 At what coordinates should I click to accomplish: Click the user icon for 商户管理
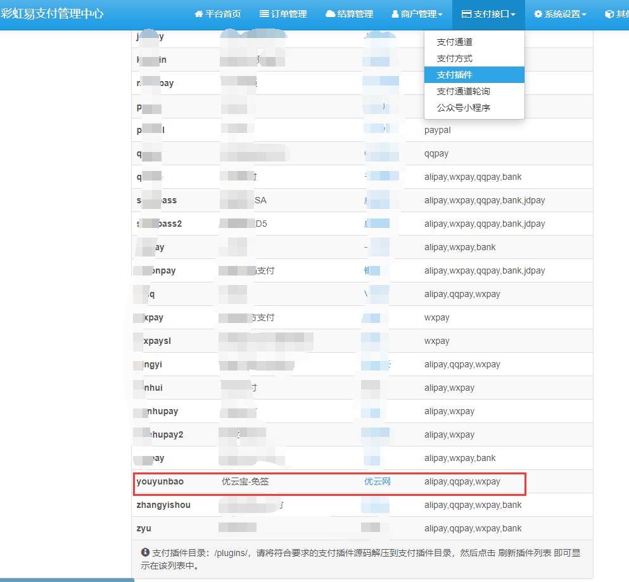[395, 14]
